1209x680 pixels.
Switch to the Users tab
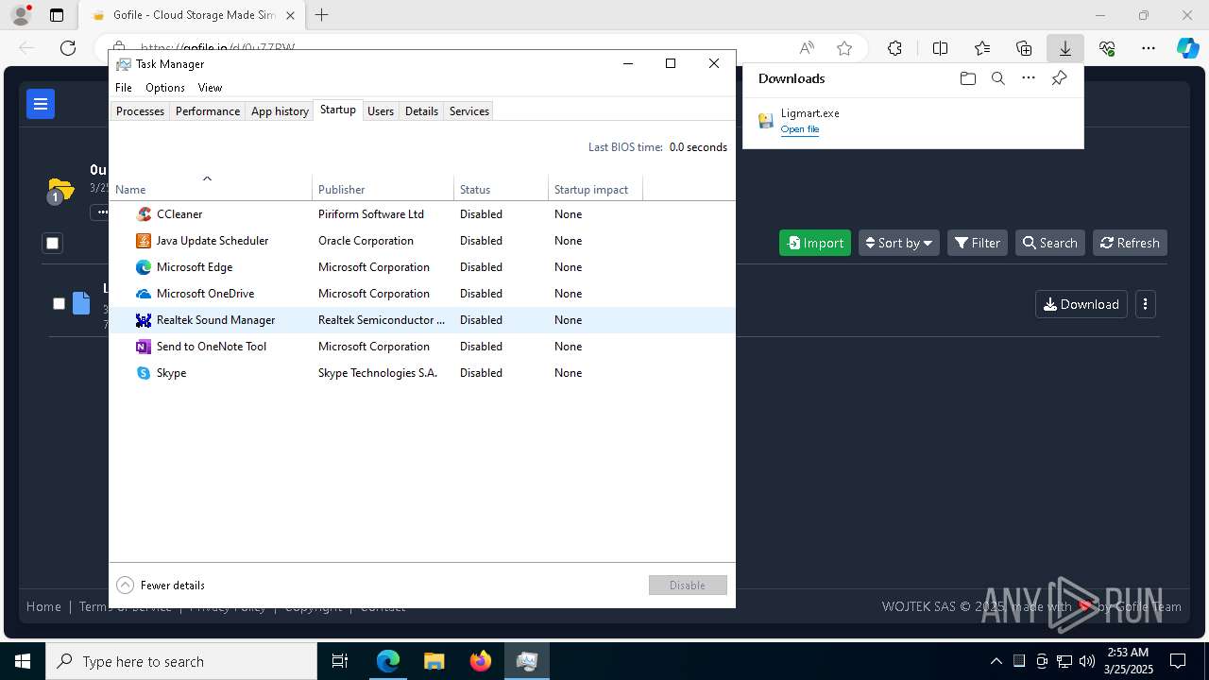(x=381, y=111)
